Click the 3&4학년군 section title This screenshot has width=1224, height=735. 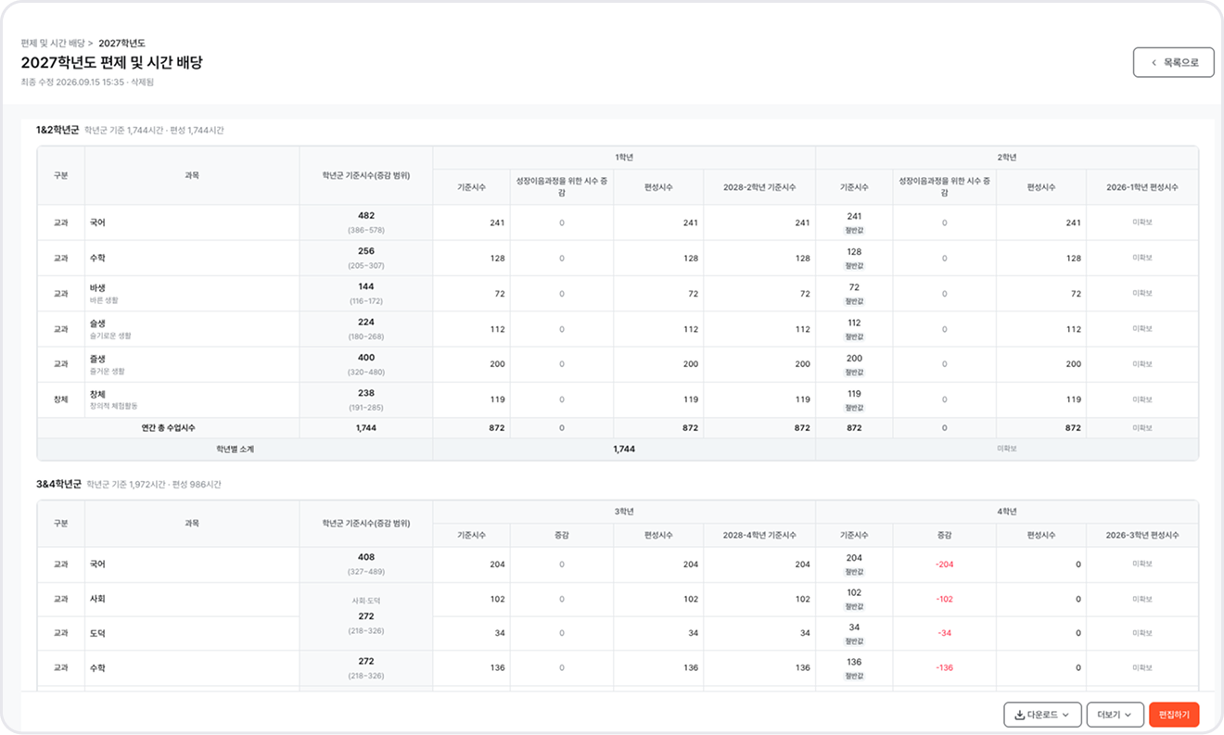(58, 484)
